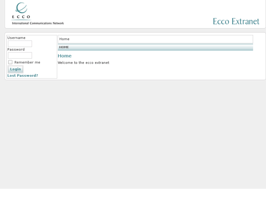Screen dimensions: 266x199
Task: Click the ECCO globe logo
Action: tap(21, 8)
